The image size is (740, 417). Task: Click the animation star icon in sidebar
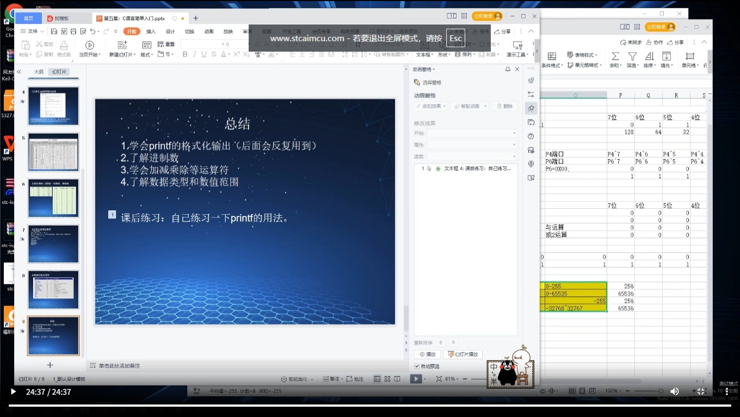pyautogui.click(x=531, y=108)
